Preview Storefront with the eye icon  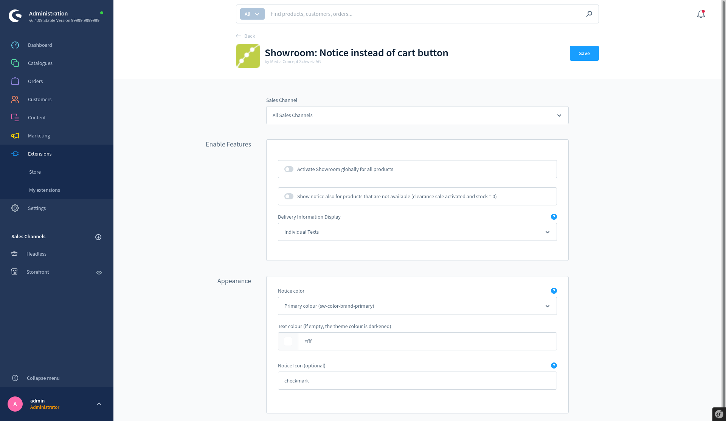pos(99,273)
